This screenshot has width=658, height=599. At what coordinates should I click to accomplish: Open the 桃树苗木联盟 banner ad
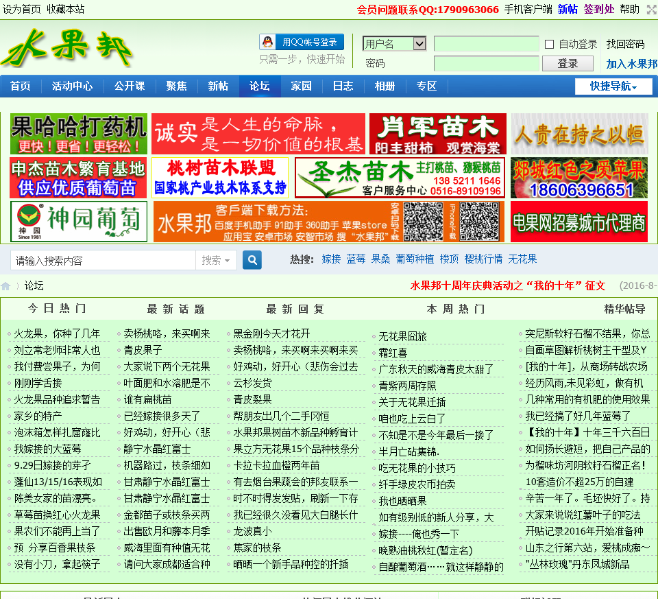pyautogui.click(x=220, y=178)
